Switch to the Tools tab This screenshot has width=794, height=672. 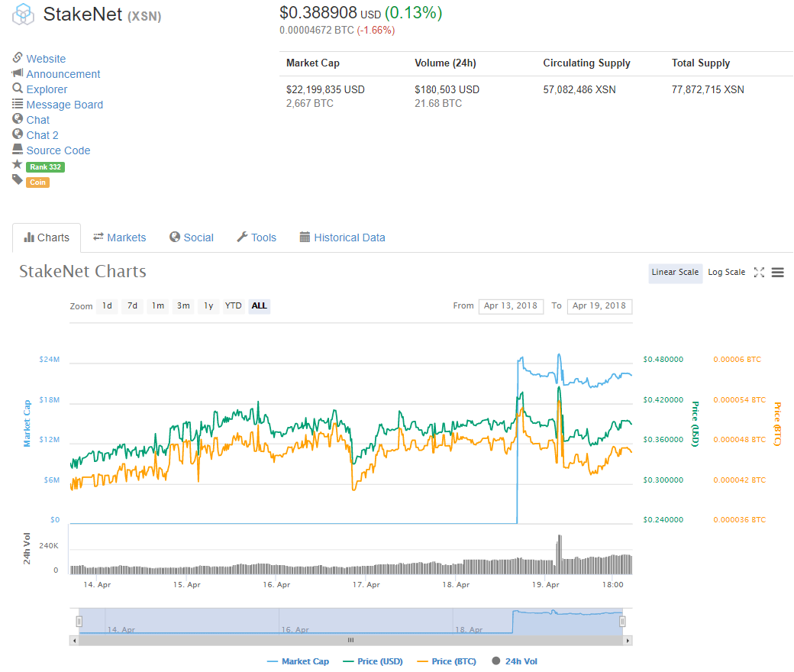pyautogui.click(x=257, y=237)
